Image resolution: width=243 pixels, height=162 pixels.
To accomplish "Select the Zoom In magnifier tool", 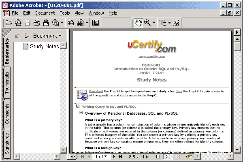I will [x=147, y=23].
